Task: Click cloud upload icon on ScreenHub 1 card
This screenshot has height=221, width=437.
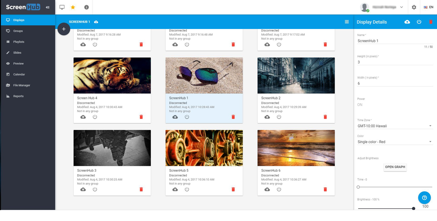Action: coord(175,117)
